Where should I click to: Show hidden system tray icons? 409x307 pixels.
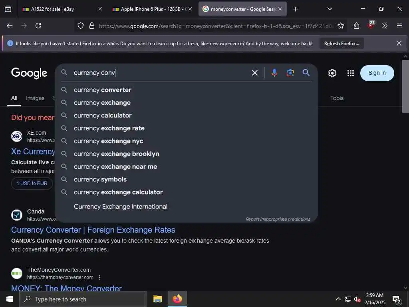(338, 299)
